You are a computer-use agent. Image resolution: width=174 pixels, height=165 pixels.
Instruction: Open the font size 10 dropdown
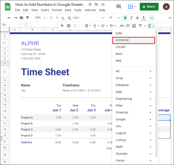point(114,18)
